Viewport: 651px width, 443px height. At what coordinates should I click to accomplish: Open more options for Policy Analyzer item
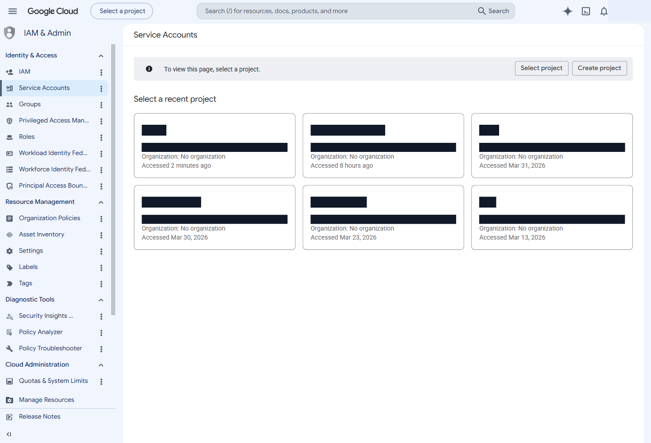[101, 333]
